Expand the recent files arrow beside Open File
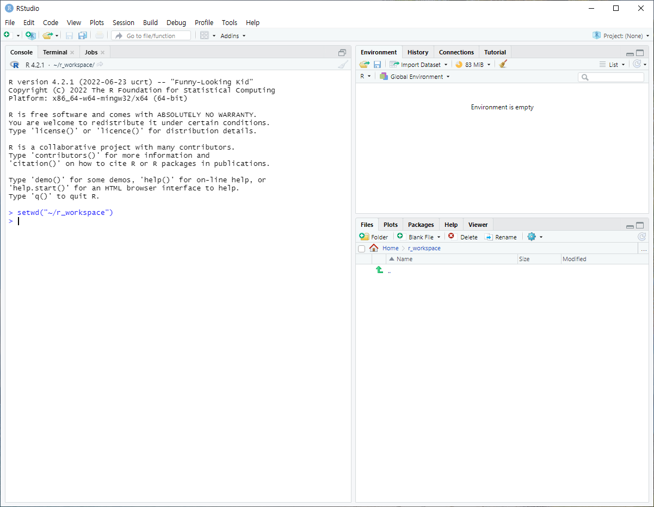654x507 pixels. pyautogui.click(x=57, y=36)
